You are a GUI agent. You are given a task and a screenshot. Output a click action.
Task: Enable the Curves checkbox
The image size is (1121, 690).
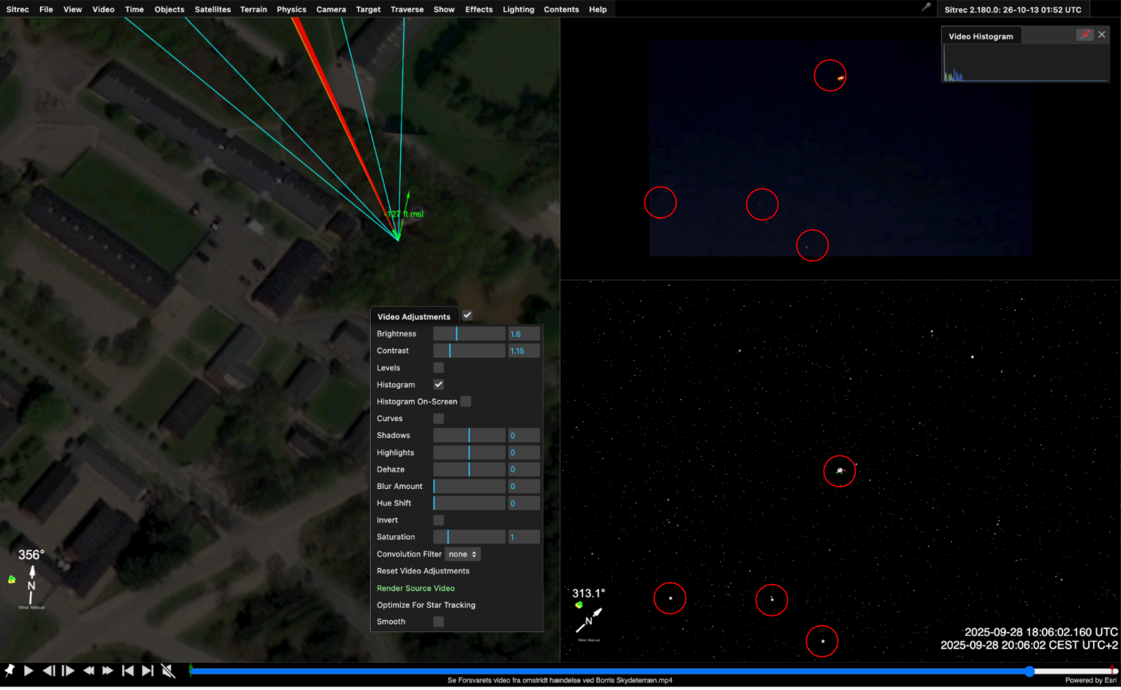coord(439,418)
